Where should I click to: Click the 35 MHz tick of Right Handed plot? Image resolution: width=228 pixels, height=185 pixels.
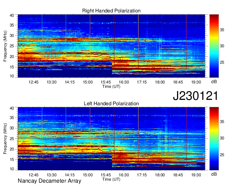point(12,25)
